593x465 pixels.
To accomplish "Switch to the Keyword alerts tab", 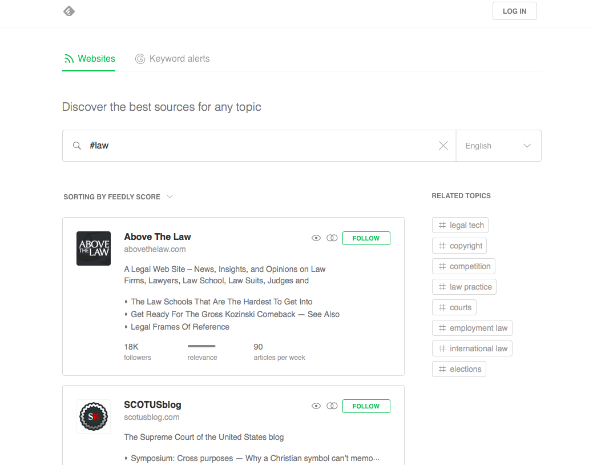I will 172,59.
